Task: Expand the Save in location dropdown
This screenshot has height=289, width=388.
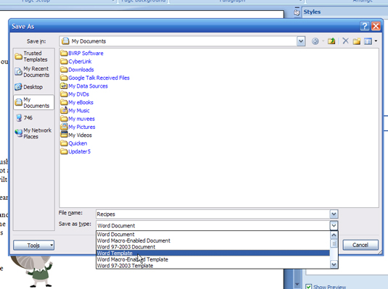Action: click(x=301, y=41)
